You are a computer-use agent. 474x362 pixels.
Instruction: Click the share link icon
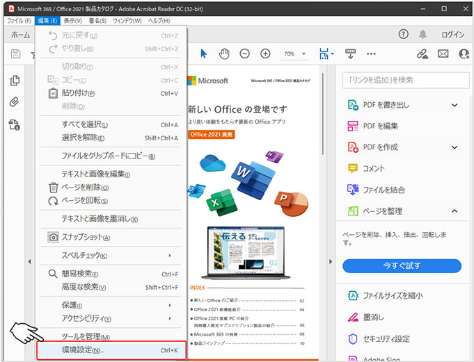pyautogui.click(x=422, y=54)
